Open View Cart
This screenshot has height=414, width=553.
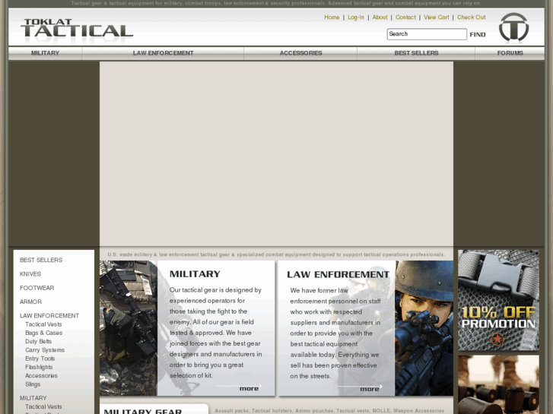437,17
